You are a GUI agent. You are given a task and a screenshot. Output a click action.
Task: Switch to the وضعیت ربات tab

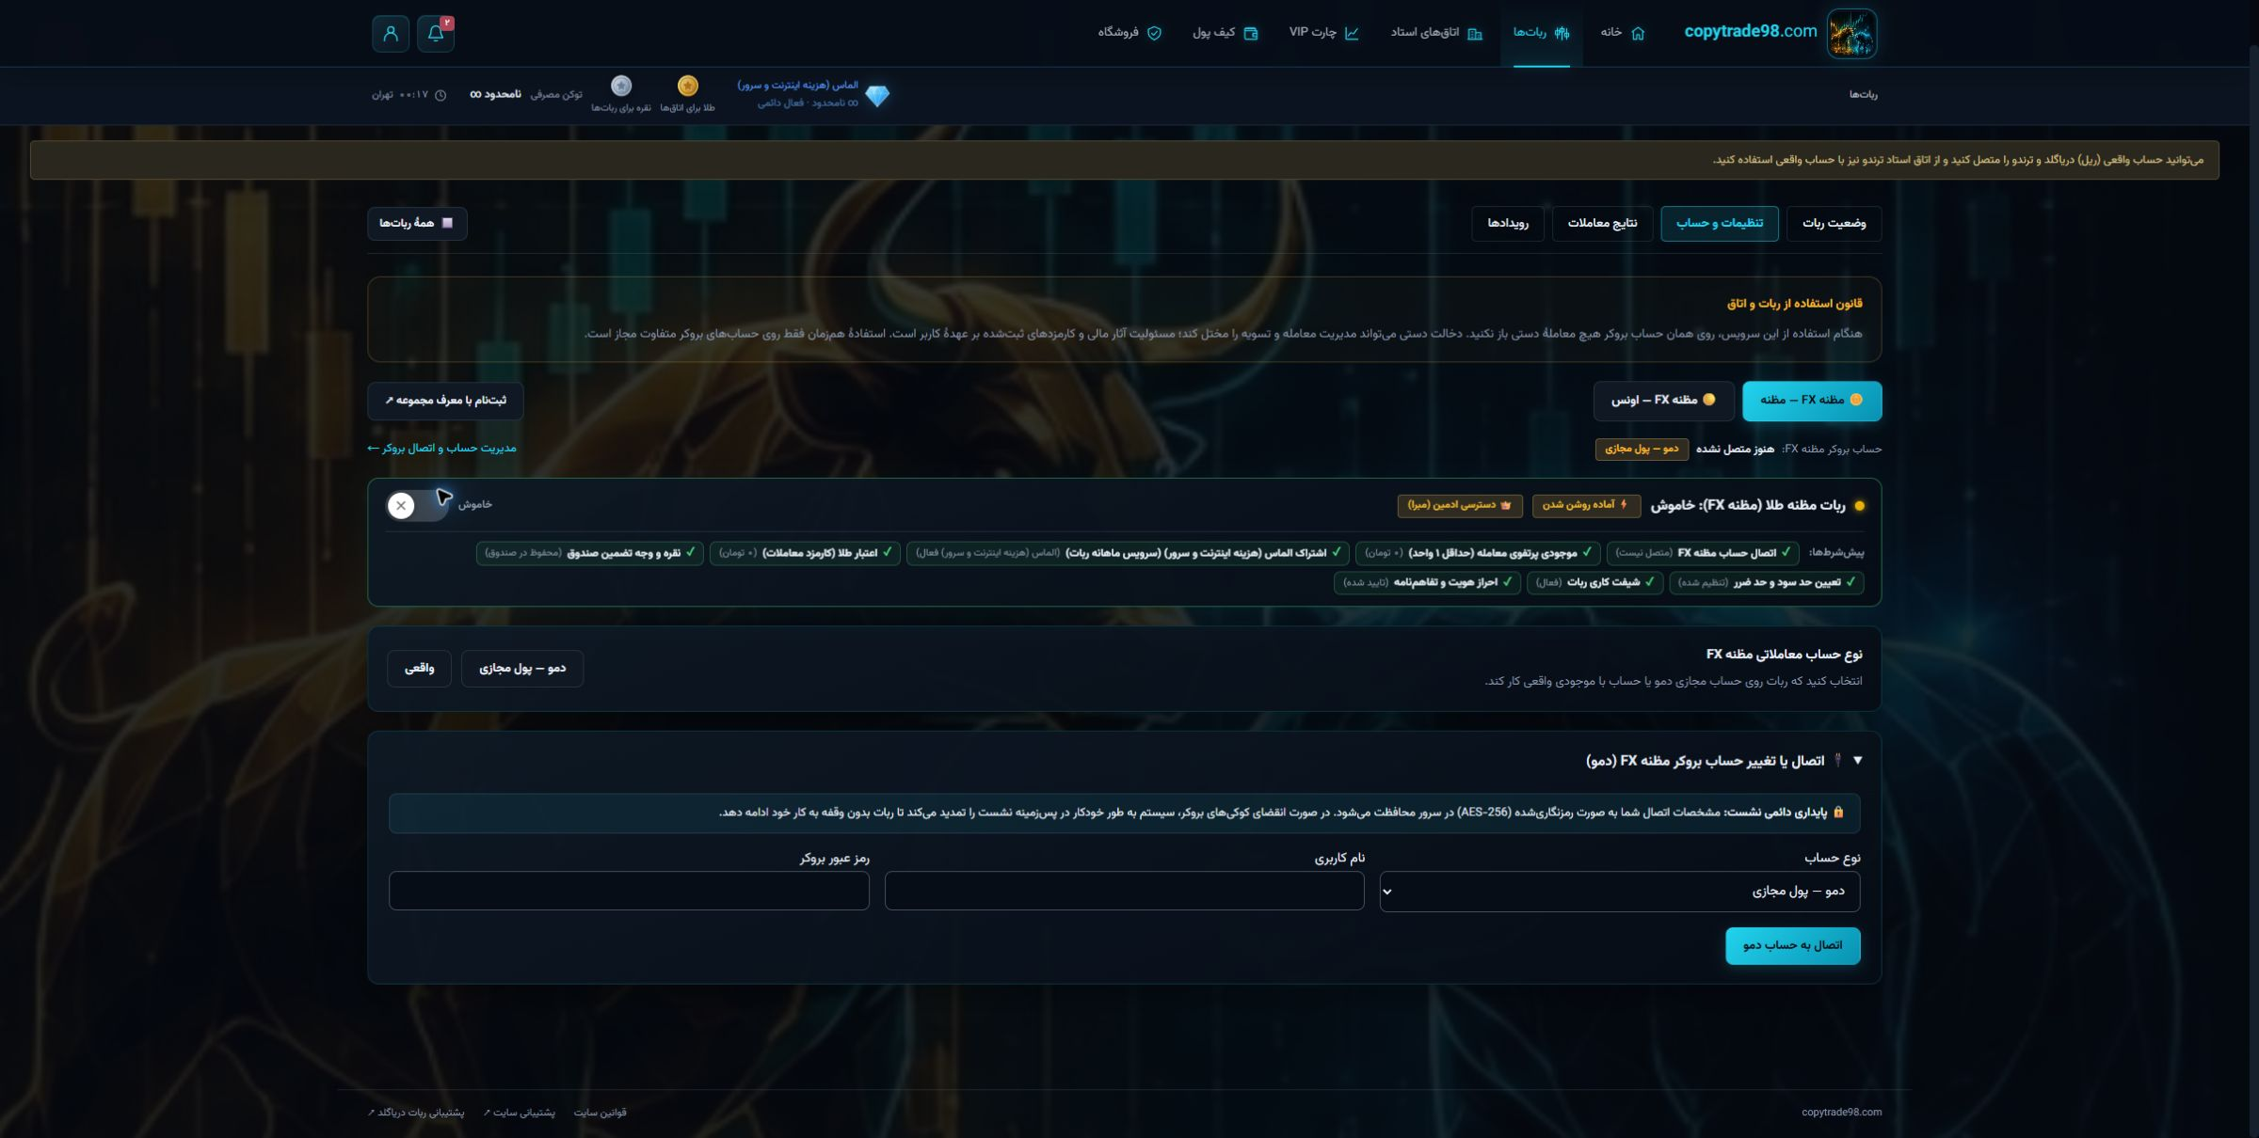click(1834, 224)
